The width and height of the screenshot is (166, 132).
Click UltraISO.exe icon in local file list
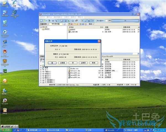69,73
